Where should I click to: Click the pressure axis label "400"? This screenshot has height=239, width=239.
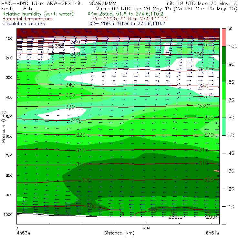9,97
